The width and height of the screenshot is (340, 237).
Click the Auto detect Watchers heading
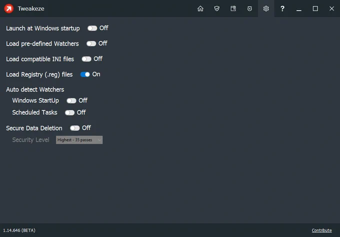click(35, 89)
